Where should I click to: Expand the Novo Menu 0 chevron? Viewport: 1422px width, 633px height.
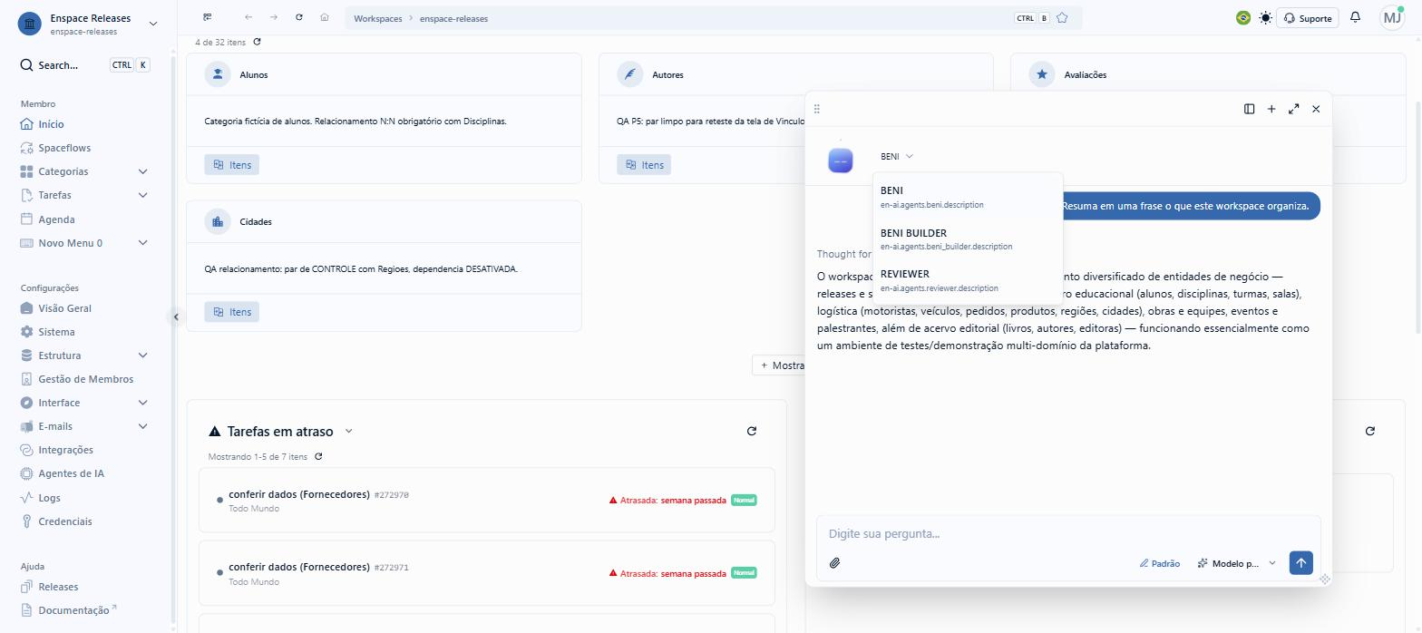[x=142, y=243]
